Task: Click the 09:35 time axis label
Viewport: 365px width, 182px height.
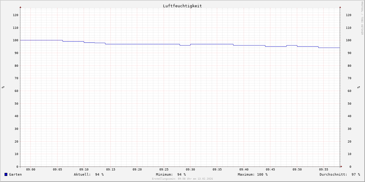Action: pyautogui.click(x=217, y=170)
